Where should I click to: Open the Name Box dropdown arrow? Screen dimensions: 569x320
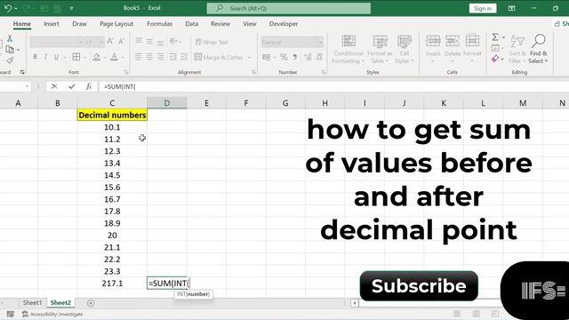[x=27, y=86]
